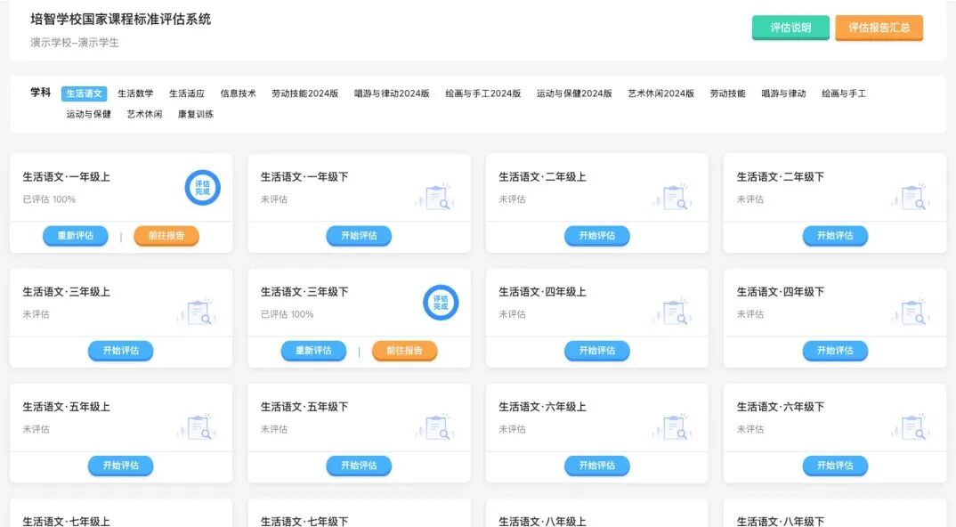Open the 评估说明 green button
This screenshot has width=956, height=527.
click(790, 28)
